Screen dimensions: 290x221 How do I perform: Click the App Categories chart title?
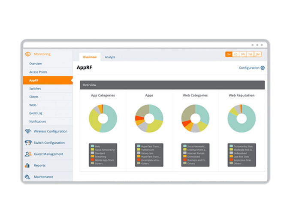tap(103, 95)
